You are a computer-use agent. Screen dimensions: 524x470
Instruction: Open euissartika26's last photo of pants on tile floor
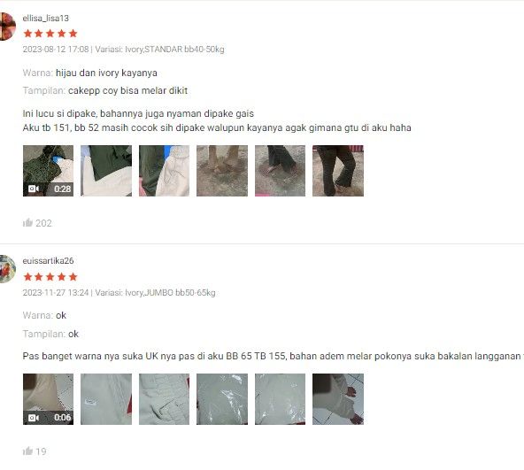pyautogui.click(x=338, y=399)
